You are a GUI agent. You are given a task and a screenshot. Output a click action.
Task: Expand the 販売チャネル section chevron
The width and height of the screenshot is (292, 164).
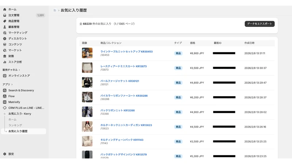point(19,70)
